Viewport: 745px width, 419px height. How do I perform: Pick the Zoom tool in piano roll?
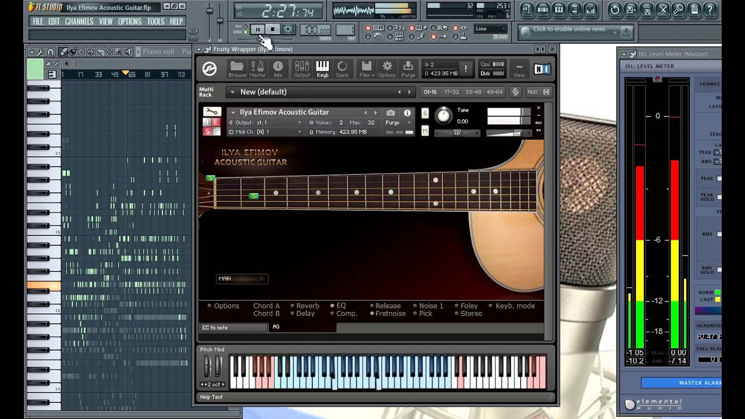point(119,52)
